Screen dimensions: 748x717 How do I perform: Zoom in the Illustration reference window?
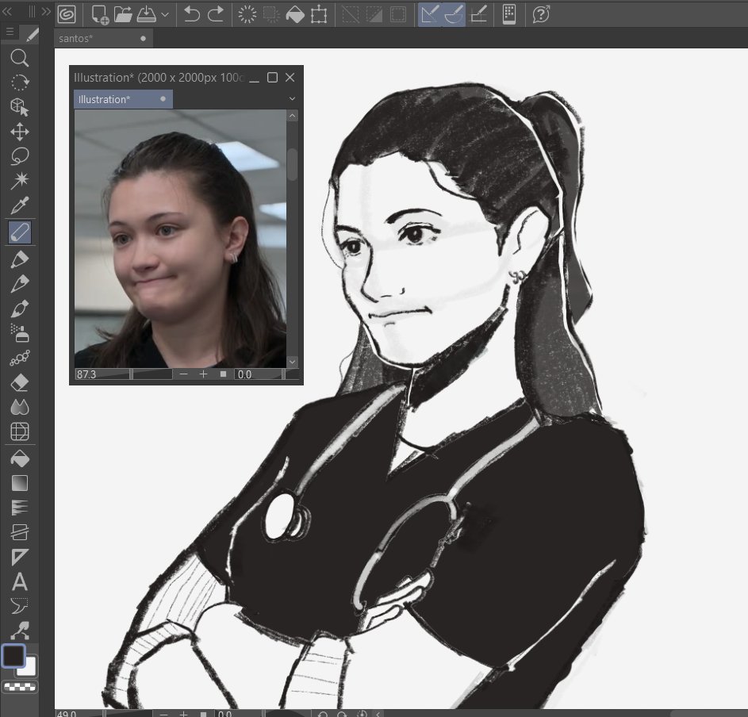click(203, 374)
